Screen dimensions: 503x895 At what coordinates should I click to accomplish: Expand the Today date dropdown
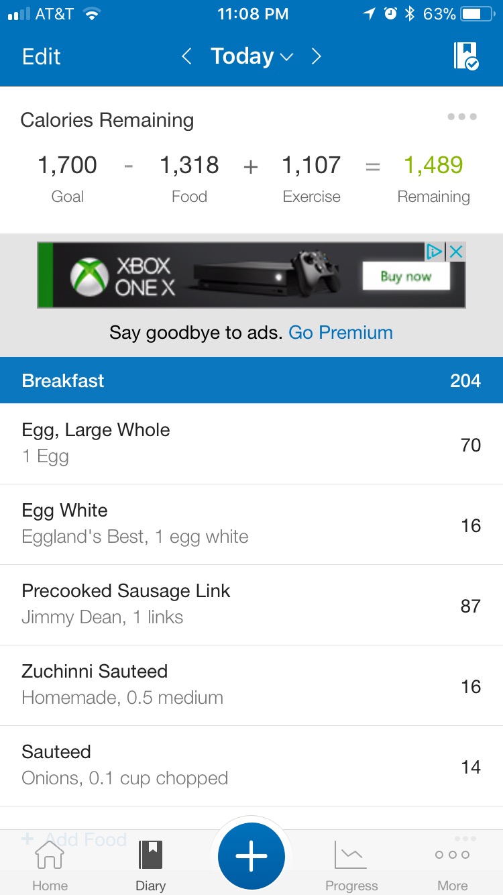pos(251,56)
